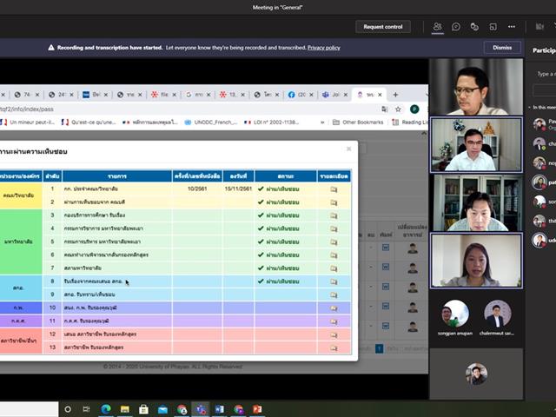Click the Request control button

click(383, 27)
